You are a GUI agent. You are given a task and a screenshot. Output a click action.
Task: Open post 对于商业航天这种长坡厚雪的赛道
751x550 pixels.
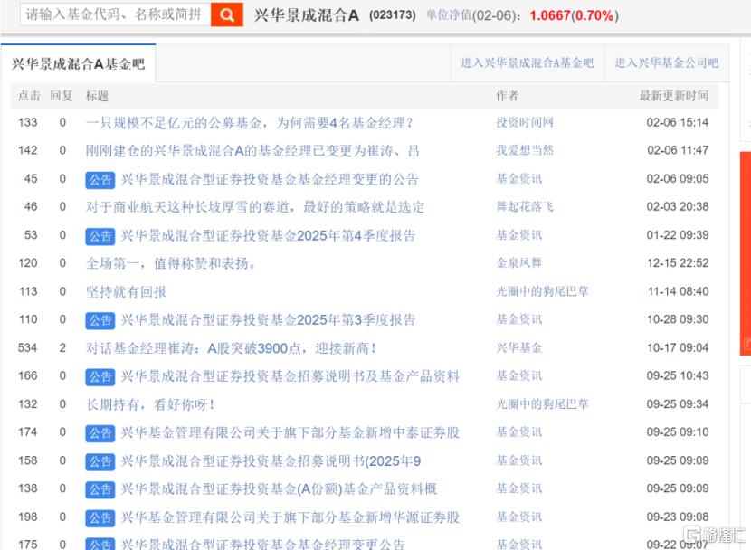(255, 207)
